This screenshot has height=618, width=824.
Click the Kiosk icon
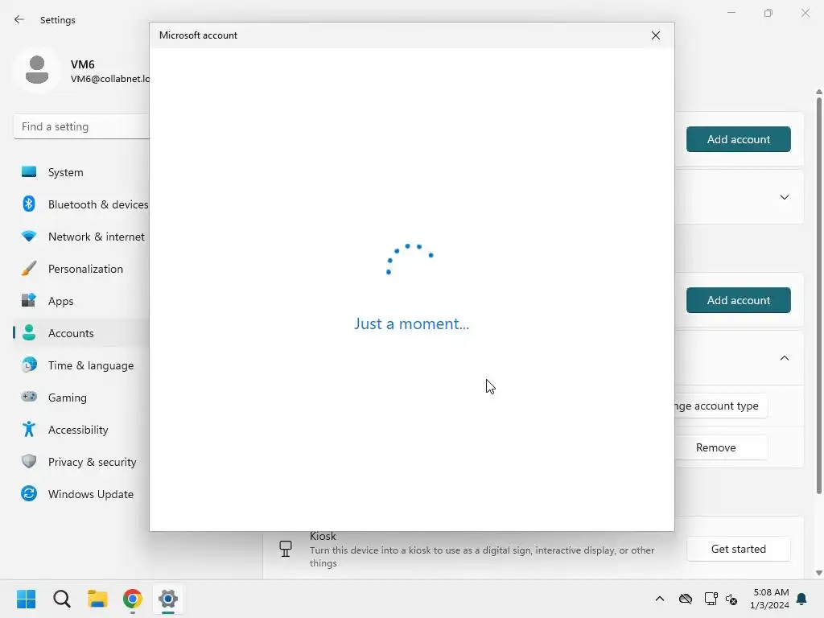[286, 549]
